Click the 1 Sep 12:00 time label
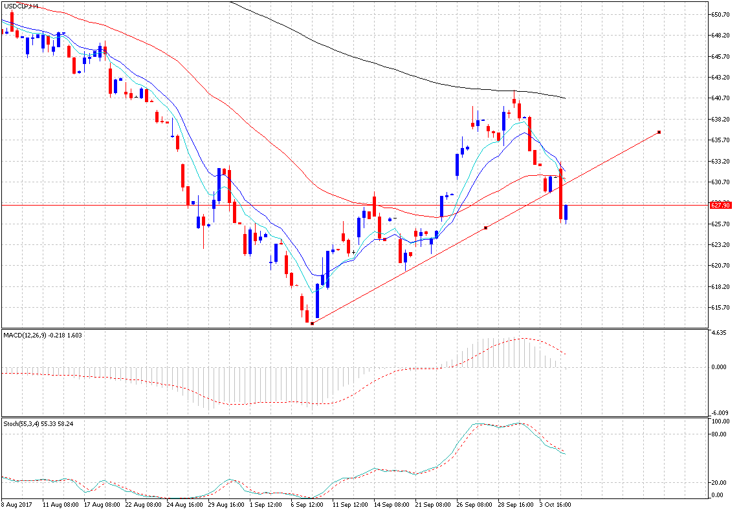Screen dimensions: 739x512 266,505
